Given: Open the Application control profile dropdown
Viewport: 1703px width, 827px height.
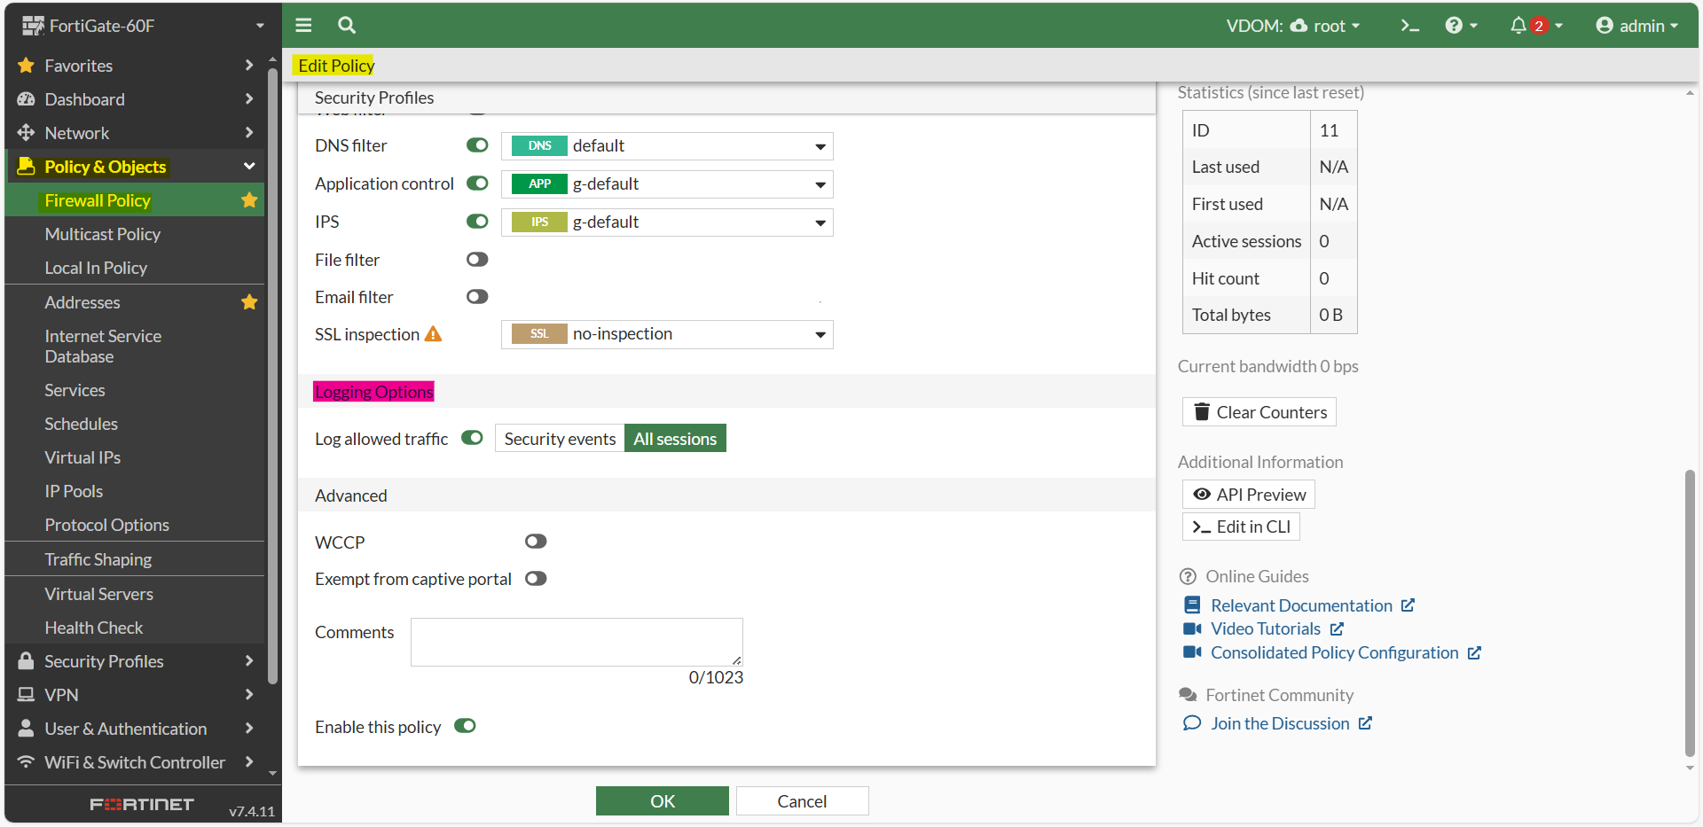Looking at the screenshot, I should point(667,184).
